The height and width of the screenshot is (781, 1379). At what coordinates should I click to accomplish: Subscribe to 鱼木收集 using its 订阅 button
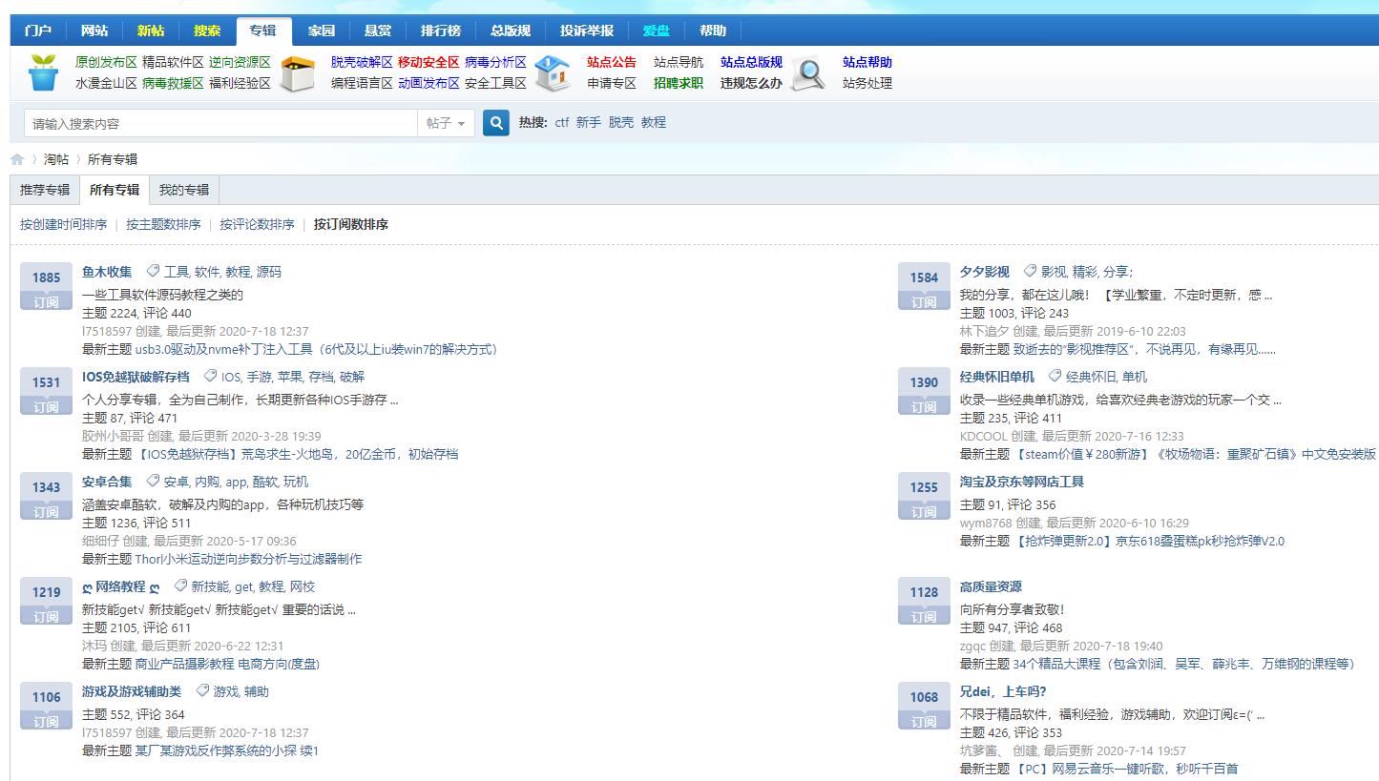pos(45,301)
